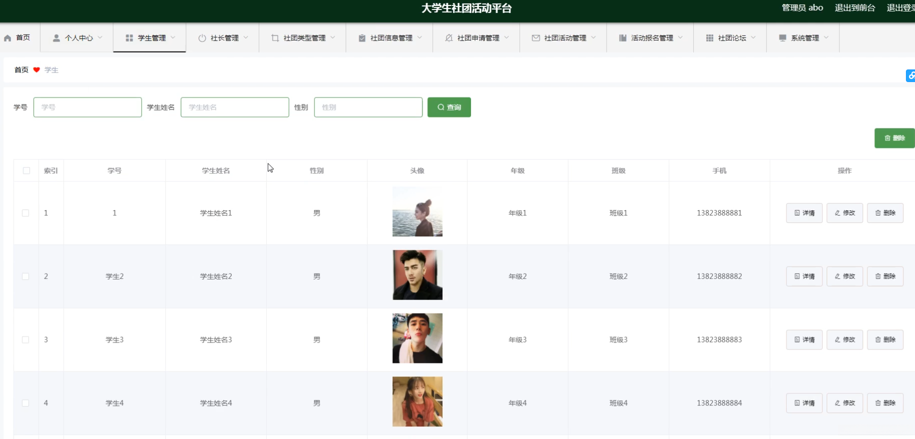Click the 管理员 abo account label
915x439 pixels.
point(802,8)
